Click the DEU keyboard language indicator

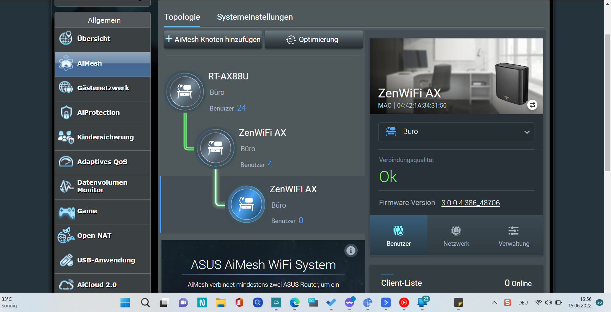click(x=523, y=302)
